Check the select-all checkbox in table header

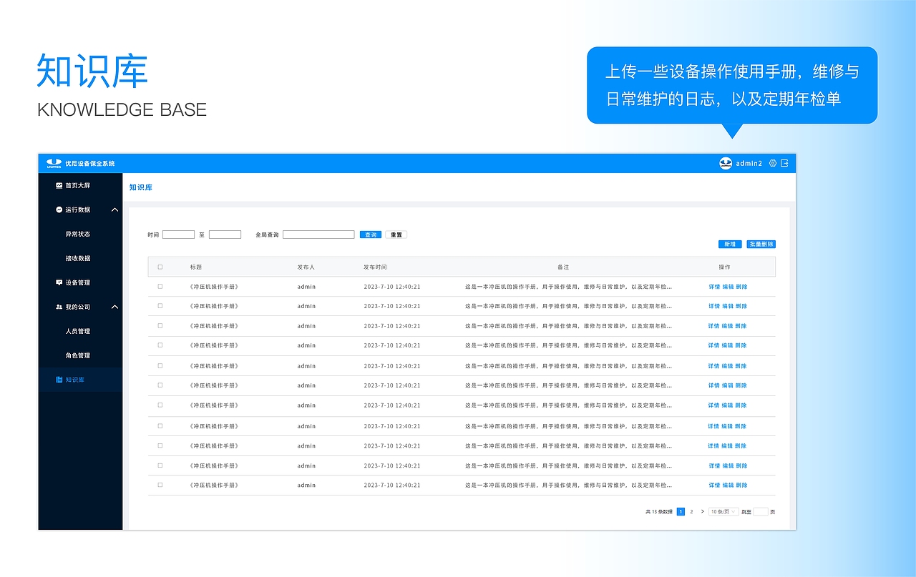(x=160, y=266)
